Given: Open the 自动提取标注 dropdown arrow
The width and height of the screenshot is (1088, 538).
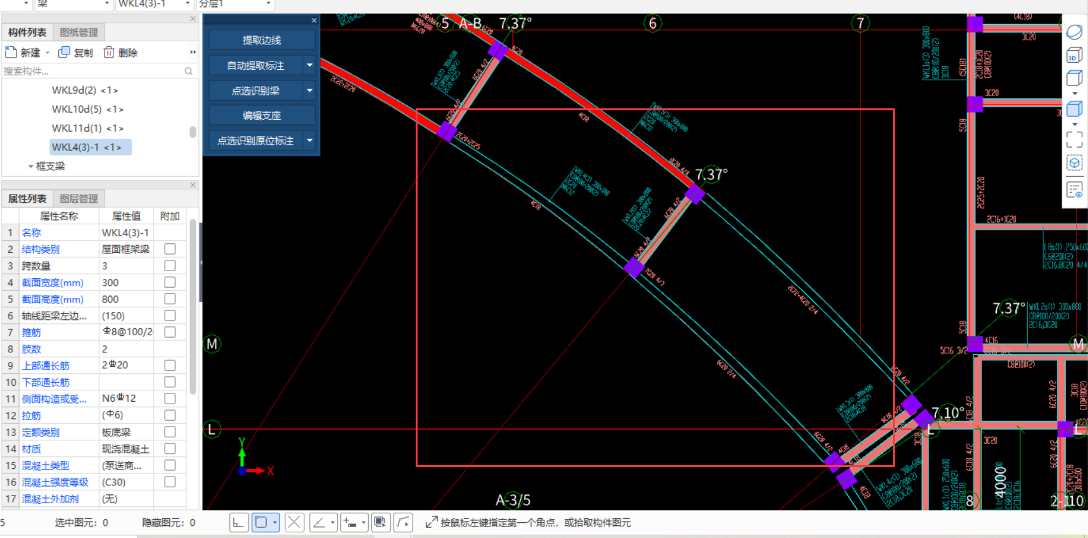Looking at the screenshot, I should 309,65.
